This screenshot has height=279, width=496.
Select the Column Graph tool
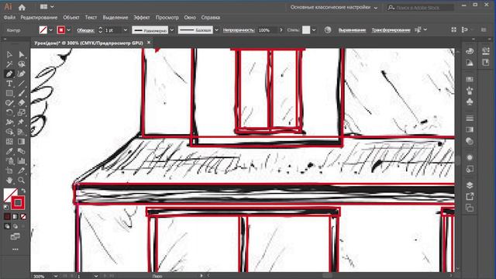coord(21,161)
